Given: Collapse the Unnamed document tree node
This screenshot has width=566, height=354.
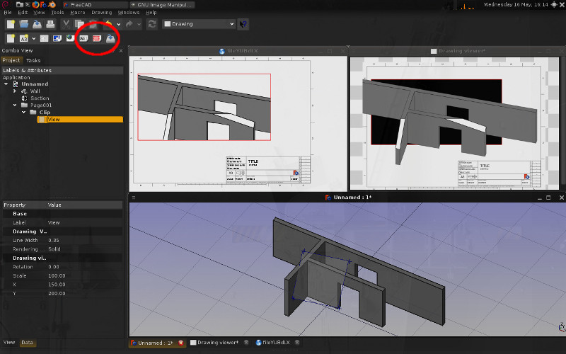Looking at the screenshot, I should 6,84.
